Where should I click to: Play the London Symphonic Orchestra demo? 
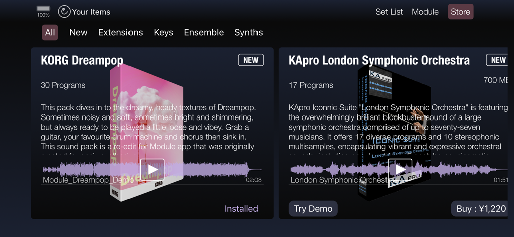click(400, 170)
